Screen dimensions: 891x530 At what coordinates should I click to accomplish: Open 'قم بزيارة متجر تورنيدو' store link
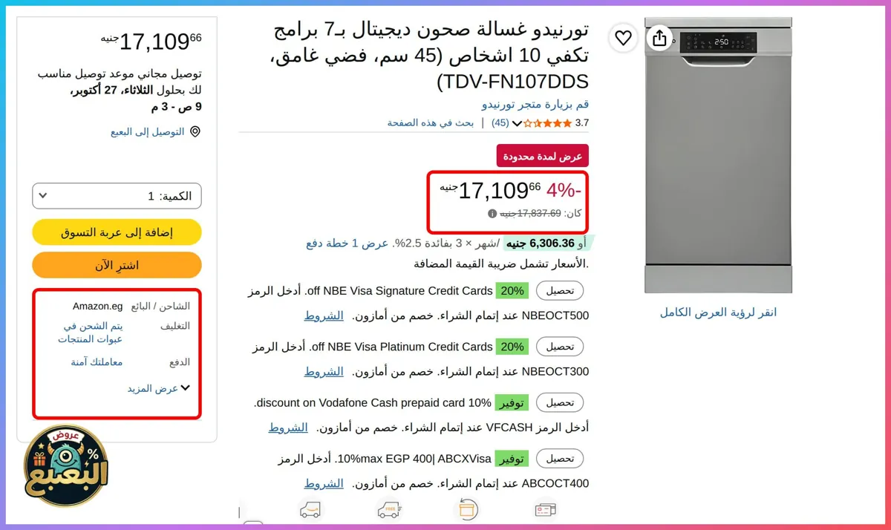coord(535,105)
